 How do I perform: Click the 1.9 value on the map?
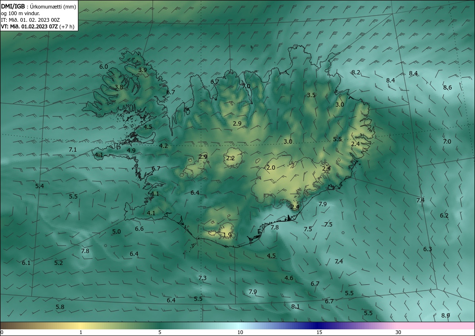[227, 235]
